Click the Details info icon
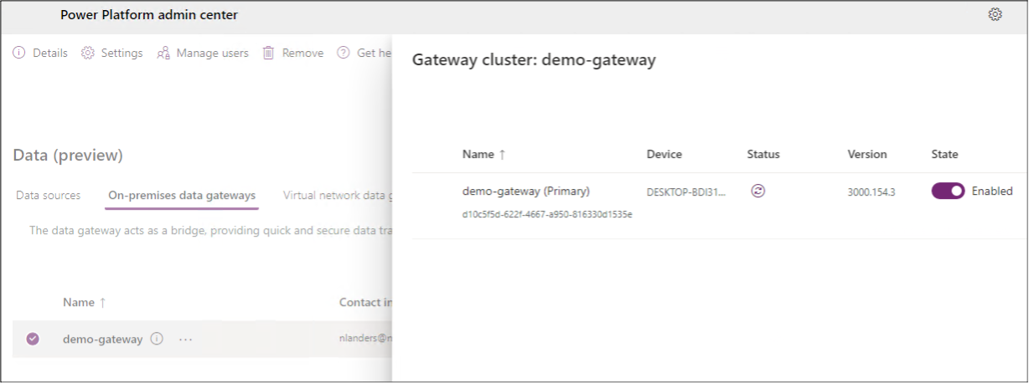Viewport: 1029px width, 383px height. (19, 53)
